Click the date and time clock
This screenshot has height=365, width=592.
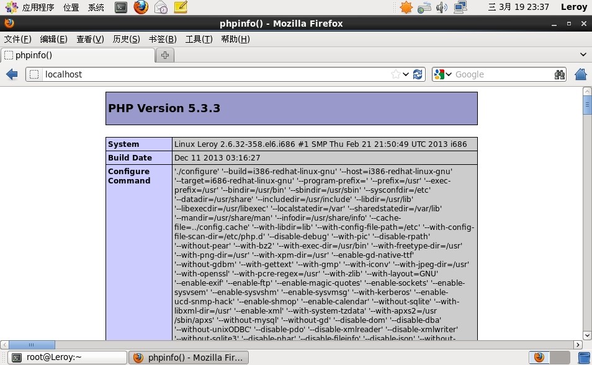click(518, 7)
